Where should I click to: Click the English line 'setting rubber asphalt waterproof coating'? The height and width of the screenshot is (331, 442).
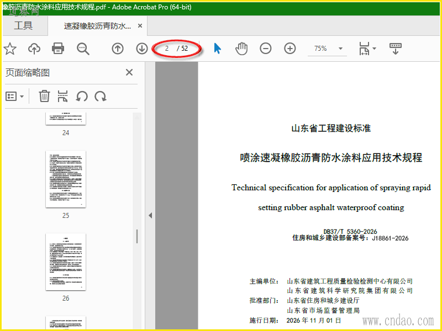[331, 208]
